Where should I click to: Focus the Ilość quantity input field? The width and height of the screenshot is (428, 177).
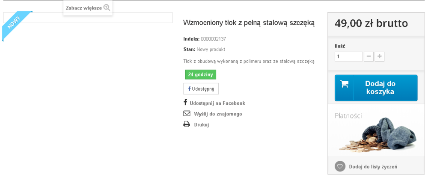click(x=348, y=57)
